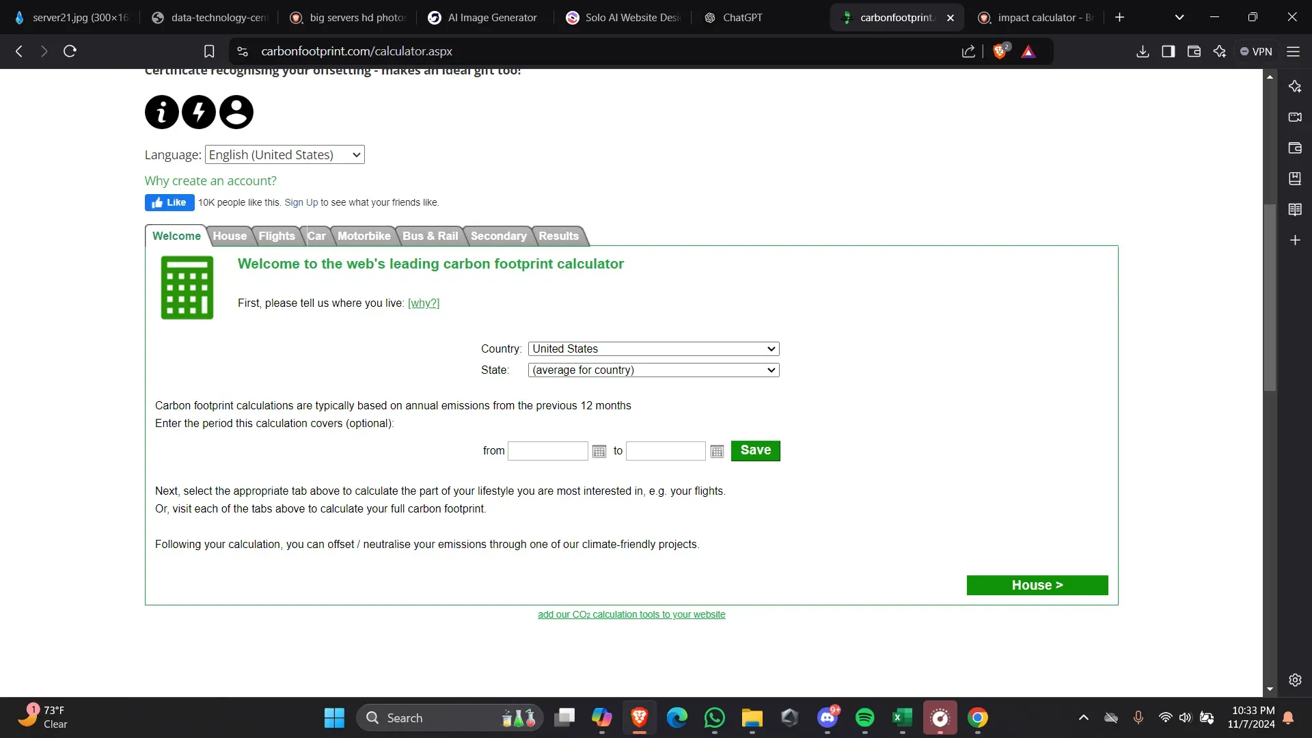
Task: Open Spotify from the taskbar
Action: pos(864,717)
